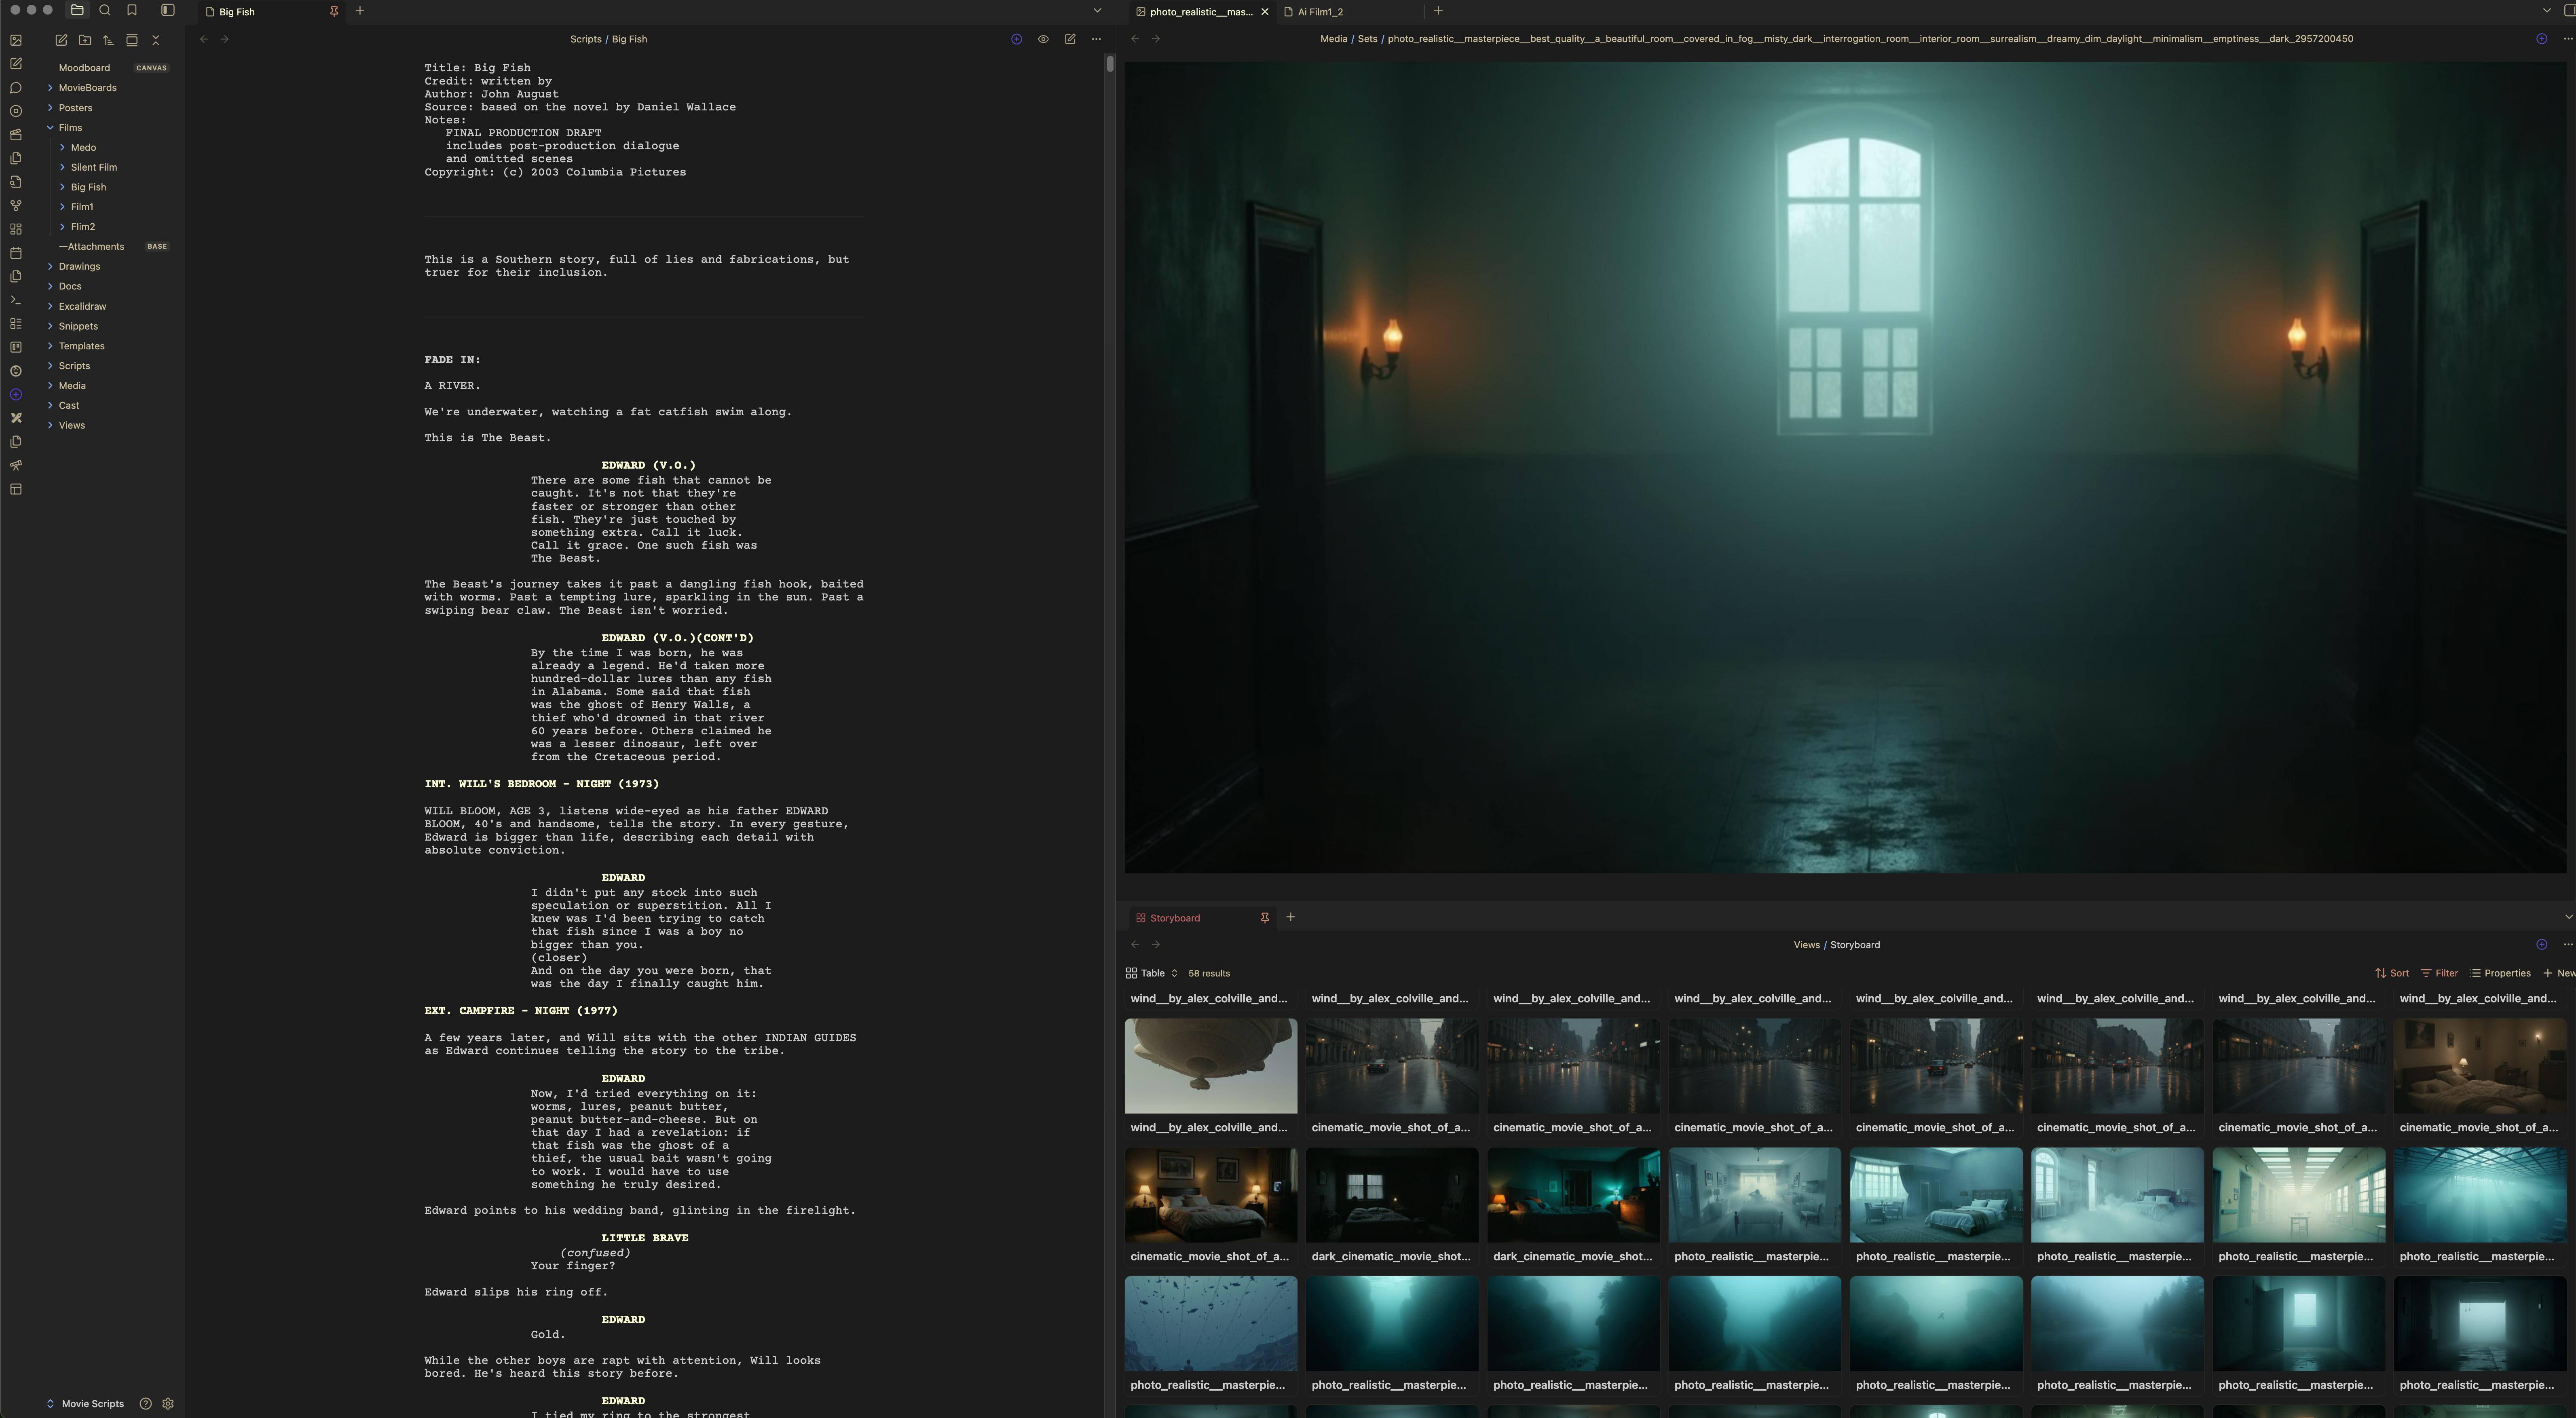
Task: Create a new note in file explorer
Action: pos(61,40)
